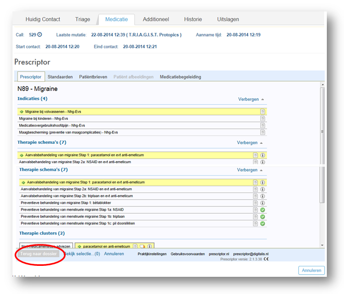Open document icon of Stap 1a NSAID row
This screenshot has height=294, width=344.
255,210
